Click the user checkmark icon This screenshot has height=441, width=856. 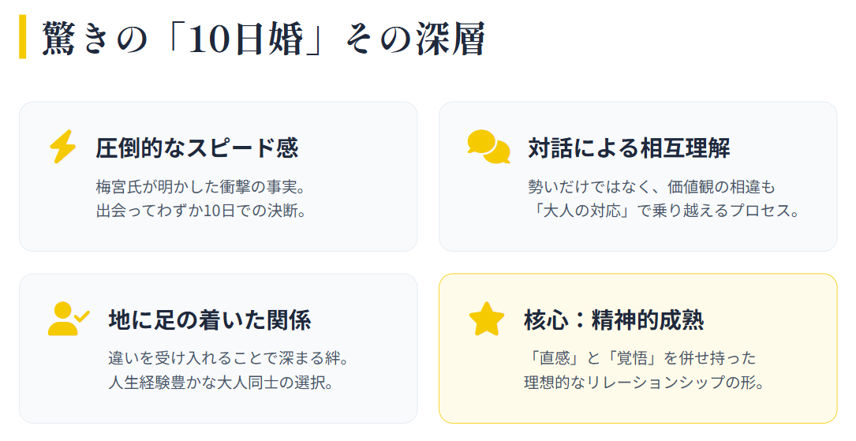tap(69, 319)
